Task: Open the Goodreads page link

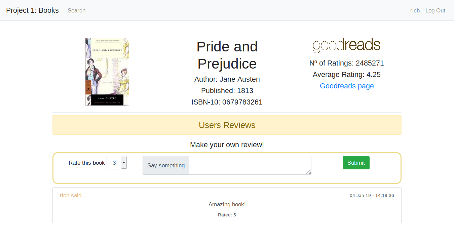Action: pyautogui.click(x=347, y=86)
